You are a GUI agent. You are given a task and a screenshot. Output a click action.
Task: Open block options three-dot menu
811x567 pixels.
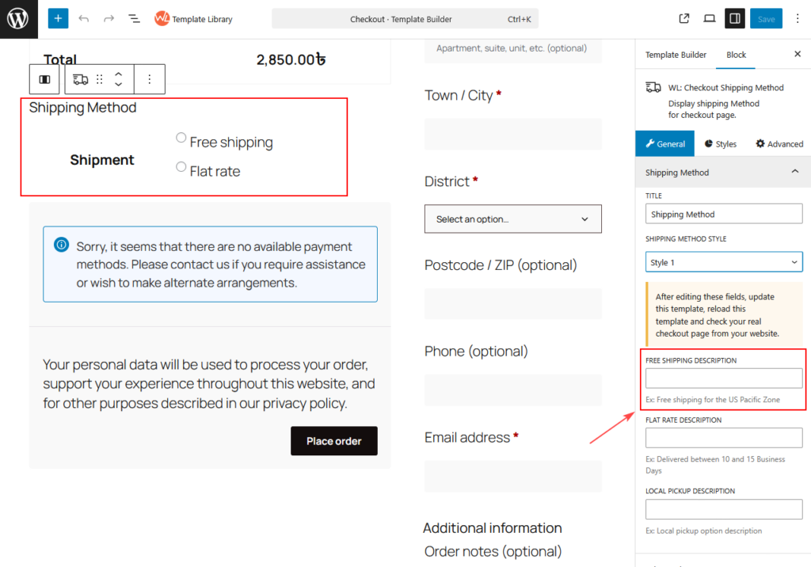(150, 79)
